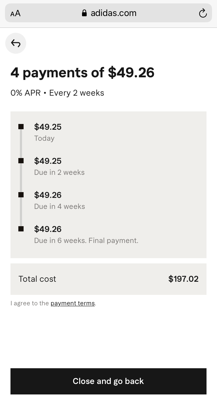Reload the page with the refresh icon
Screen dimensions: 217x401
click(203, 13)
